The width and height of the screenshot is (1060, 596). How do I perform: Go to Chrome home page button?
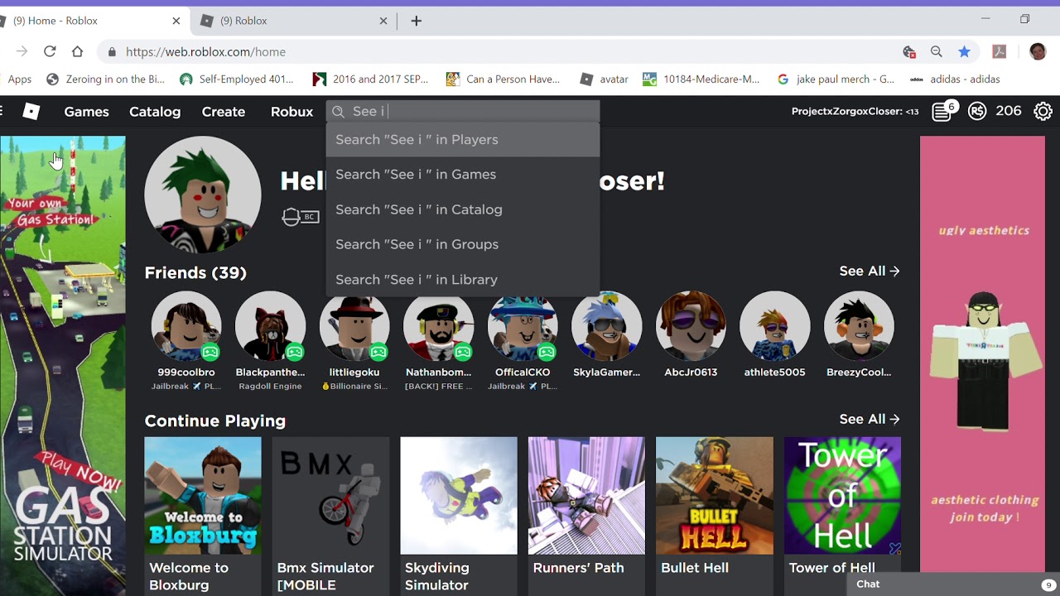pos(77,51)
